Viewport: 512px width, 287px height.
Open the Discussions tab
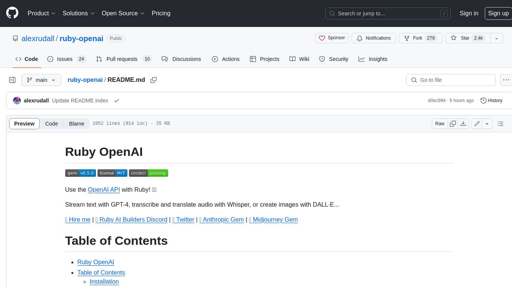coord(181,59)
